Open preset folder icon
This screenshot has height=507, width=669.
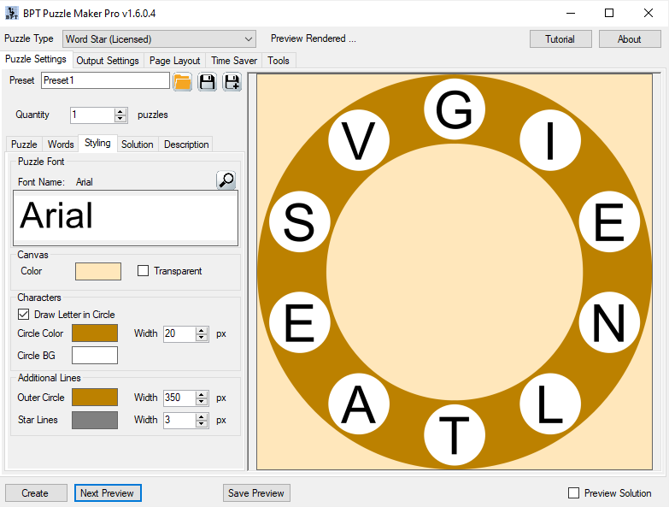click(182, 81)
